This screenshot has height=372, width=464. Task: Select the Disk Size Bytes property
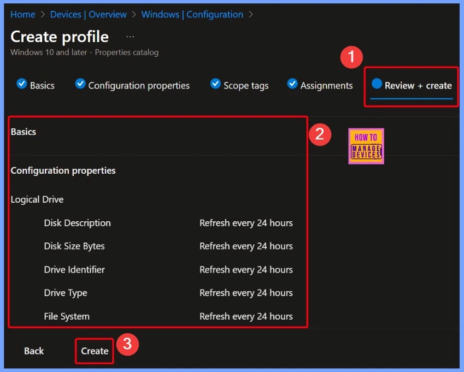click(x=74, y=246)
